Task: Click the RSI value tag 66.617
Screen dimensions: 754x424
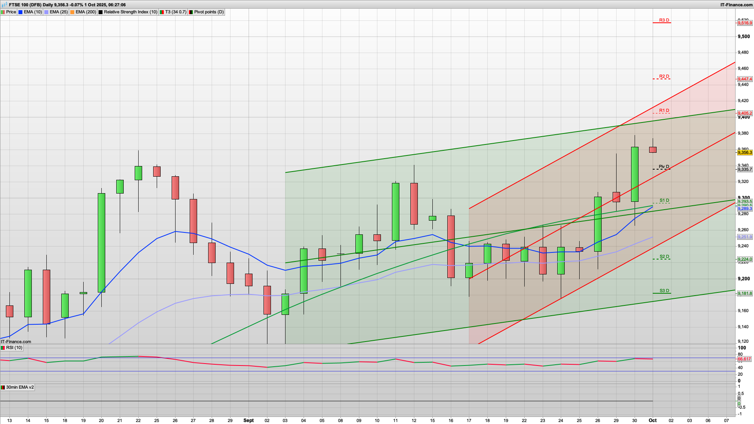Action: [x=744, y=359]
